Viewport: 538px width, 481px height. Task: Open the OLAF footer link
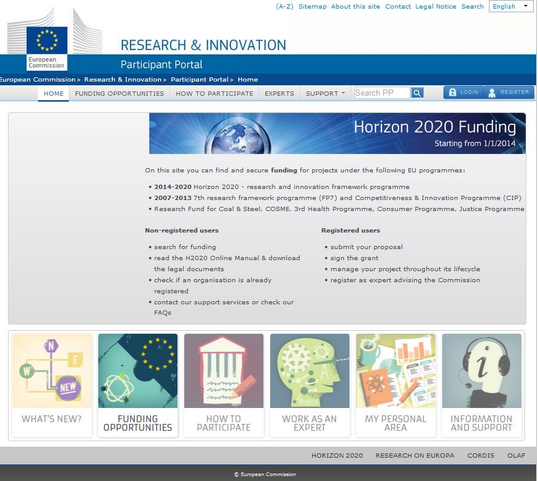tap(517, 456)
